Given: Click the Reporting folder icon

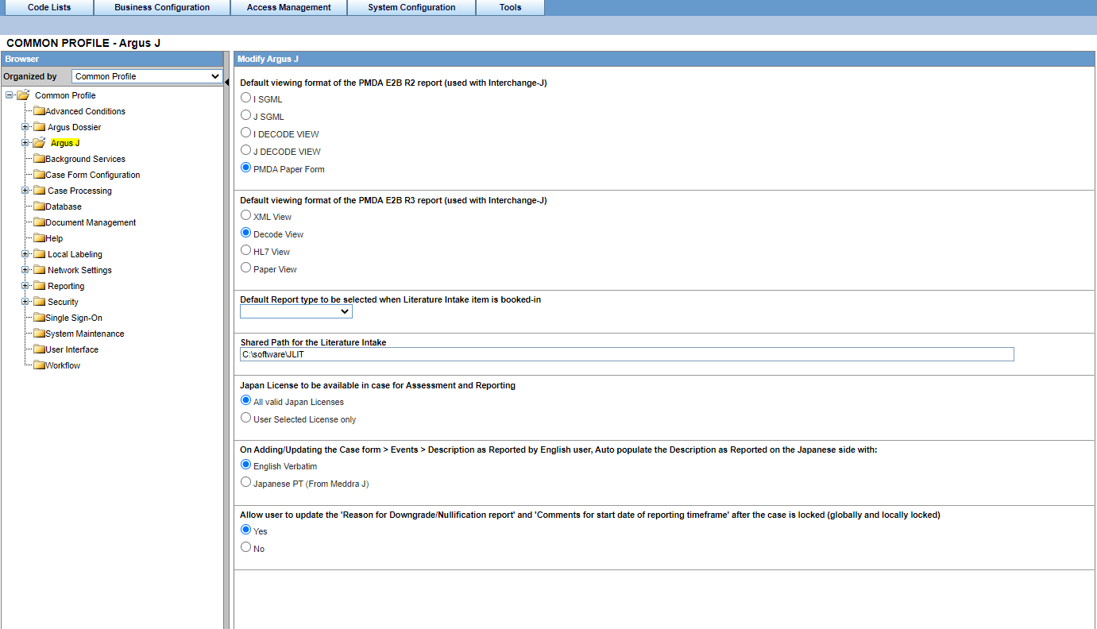Looking at the screenshot, I should click(39, 286).
